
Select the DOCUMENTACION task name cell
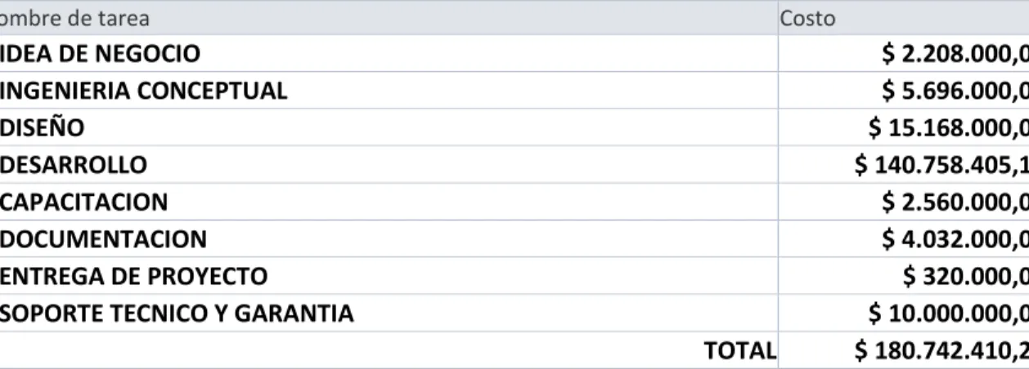(x=389, y=239)
